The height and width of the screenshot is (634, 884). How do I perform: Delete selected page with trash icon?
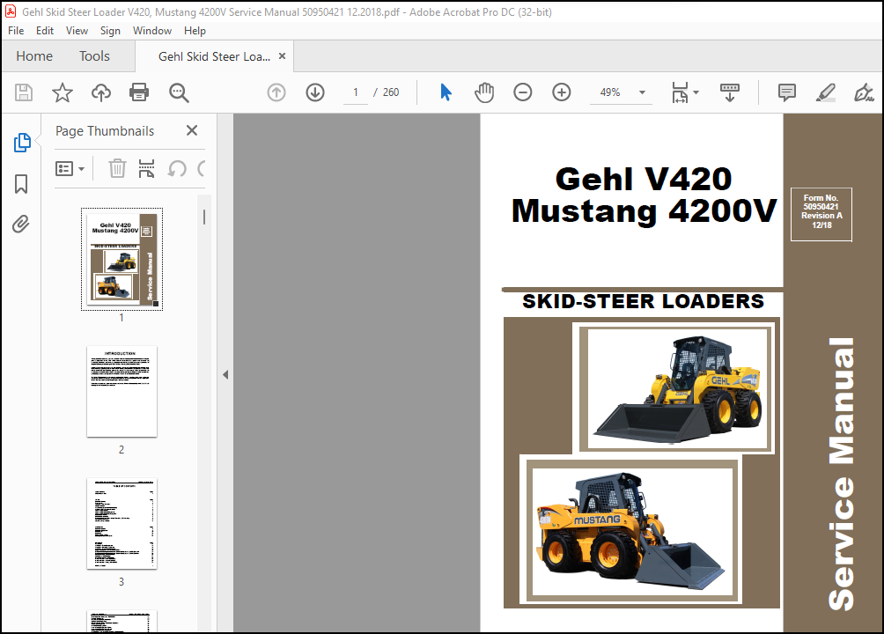[117, 168]
